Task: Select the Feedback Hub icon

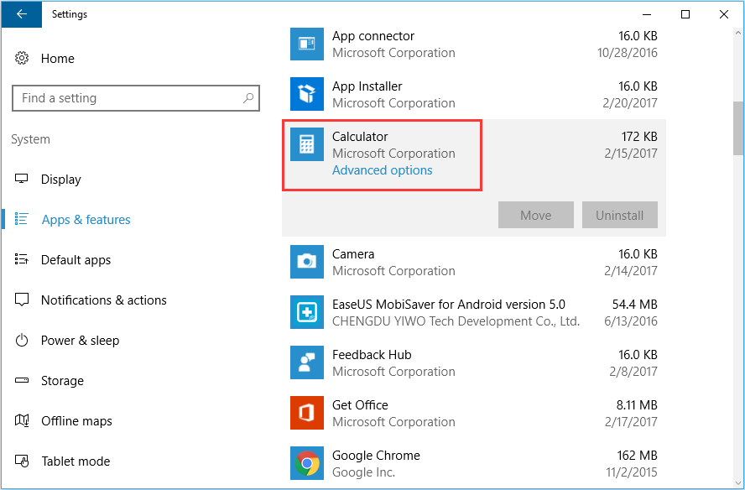Action: pyautogui.click(x=307, y=362)
